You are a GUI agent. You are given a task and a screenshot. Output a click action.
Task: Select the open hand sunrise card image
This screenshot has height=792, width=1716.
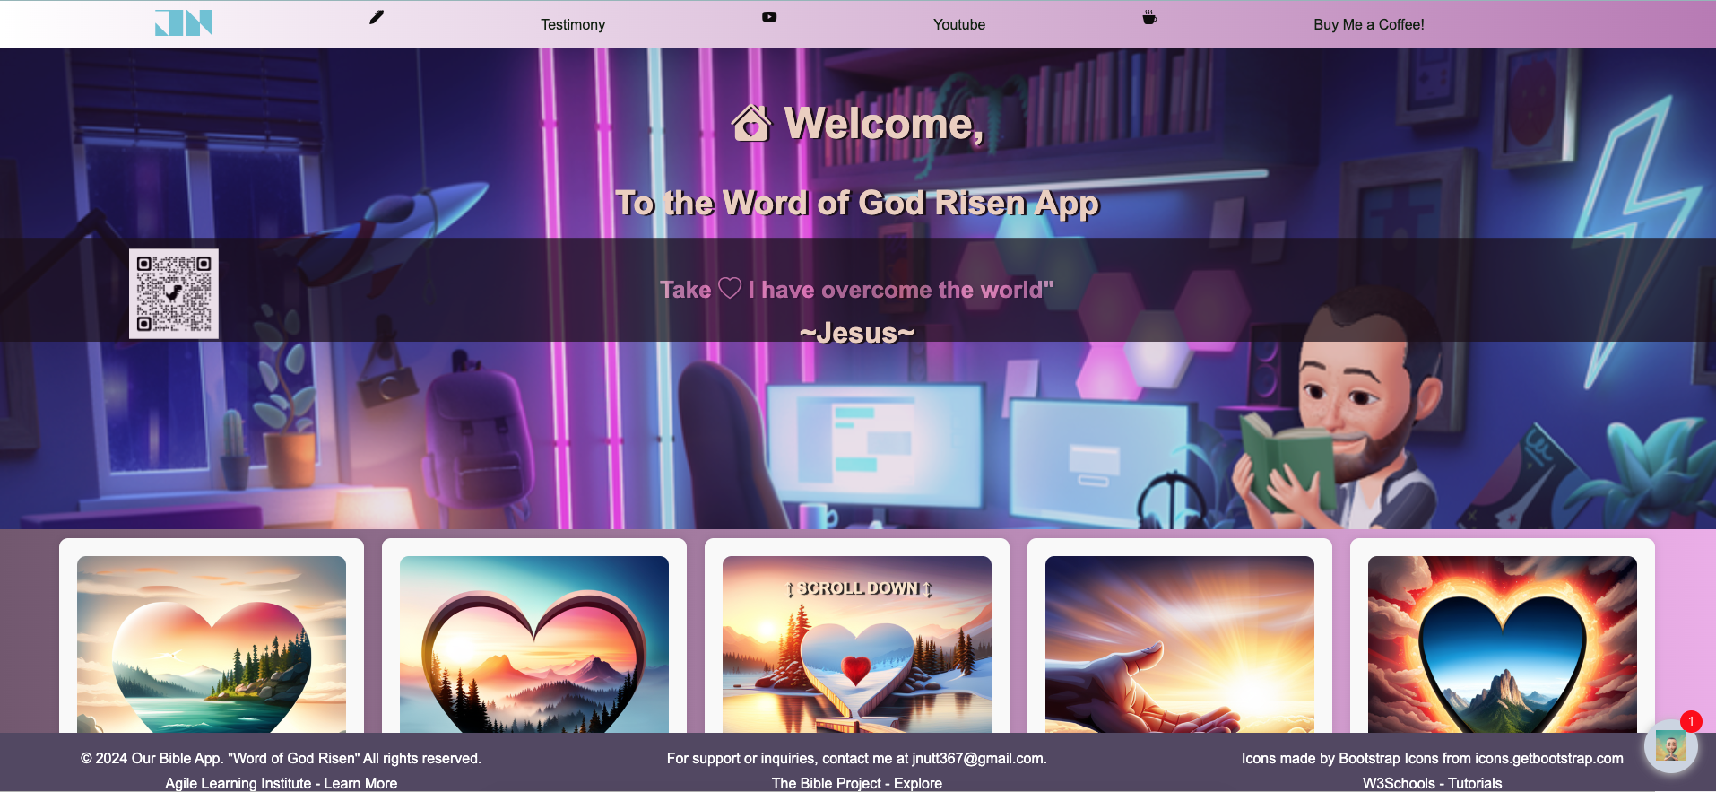(x=1180, y=644)
